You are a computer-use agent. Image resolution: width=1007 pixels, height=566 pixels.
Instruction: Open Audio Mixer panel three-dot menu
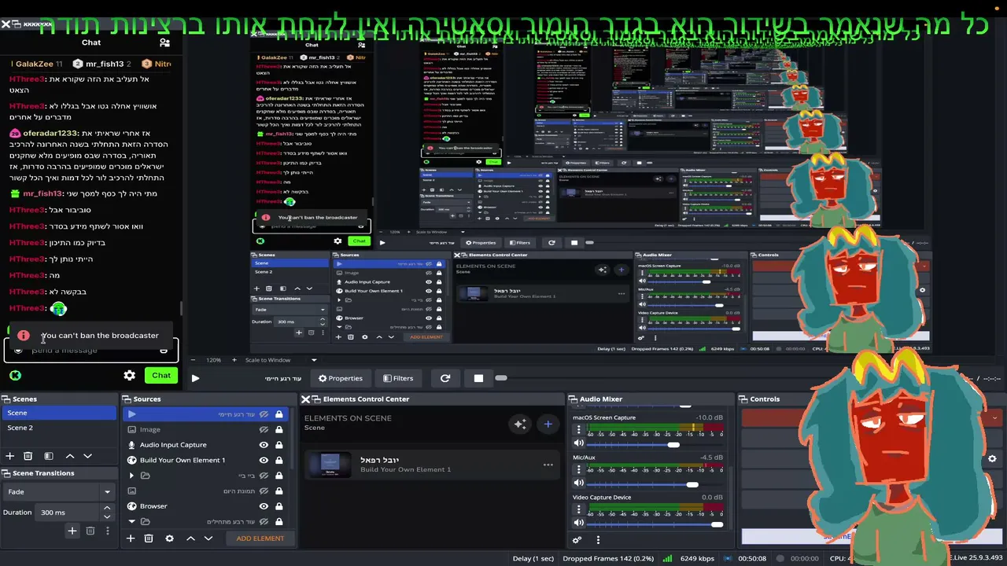[598, 540]
